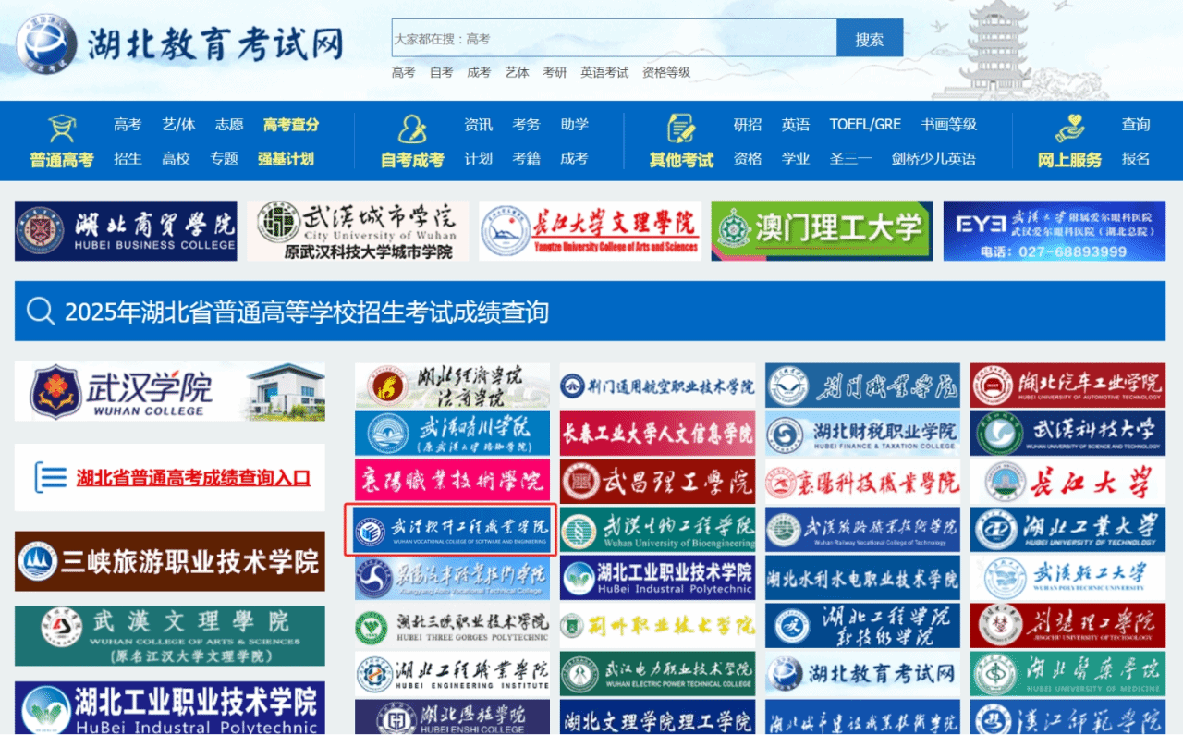The width and height of the screenshot is (1183, 735).
Task: Select 剑桥少儿英语 in the navigation bar
Action: tap(933, 159)
